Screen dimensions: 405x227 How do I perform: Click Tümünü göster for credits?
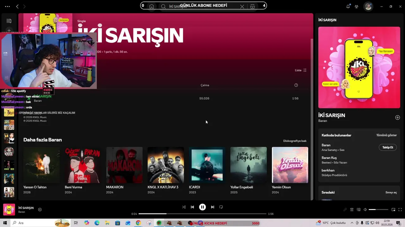[386, 135]
